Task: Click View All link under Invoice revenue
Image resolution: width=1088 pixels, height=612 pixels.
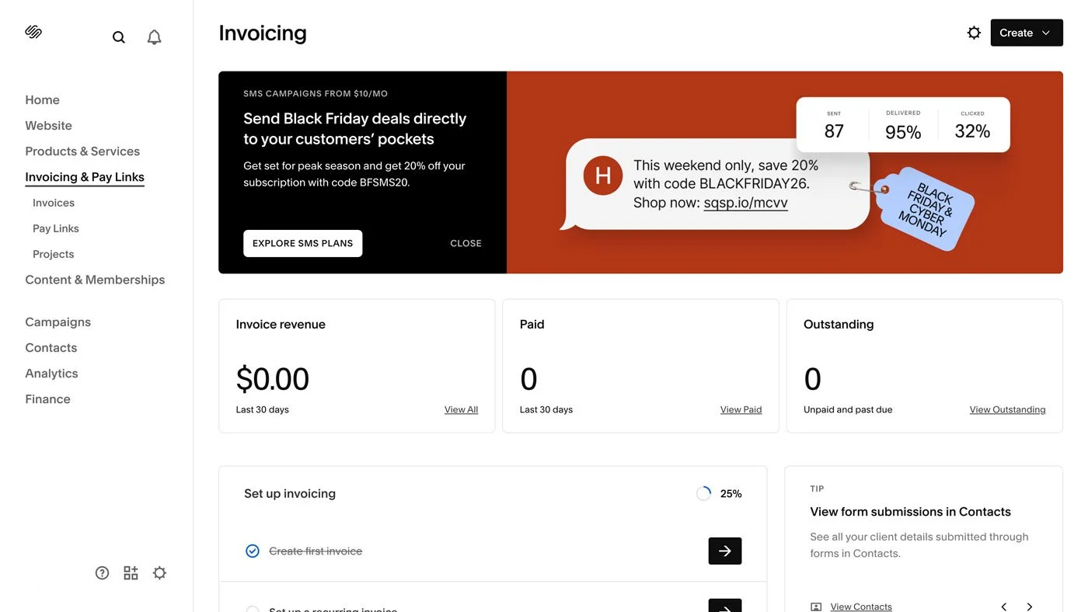Action: point(461,409)
